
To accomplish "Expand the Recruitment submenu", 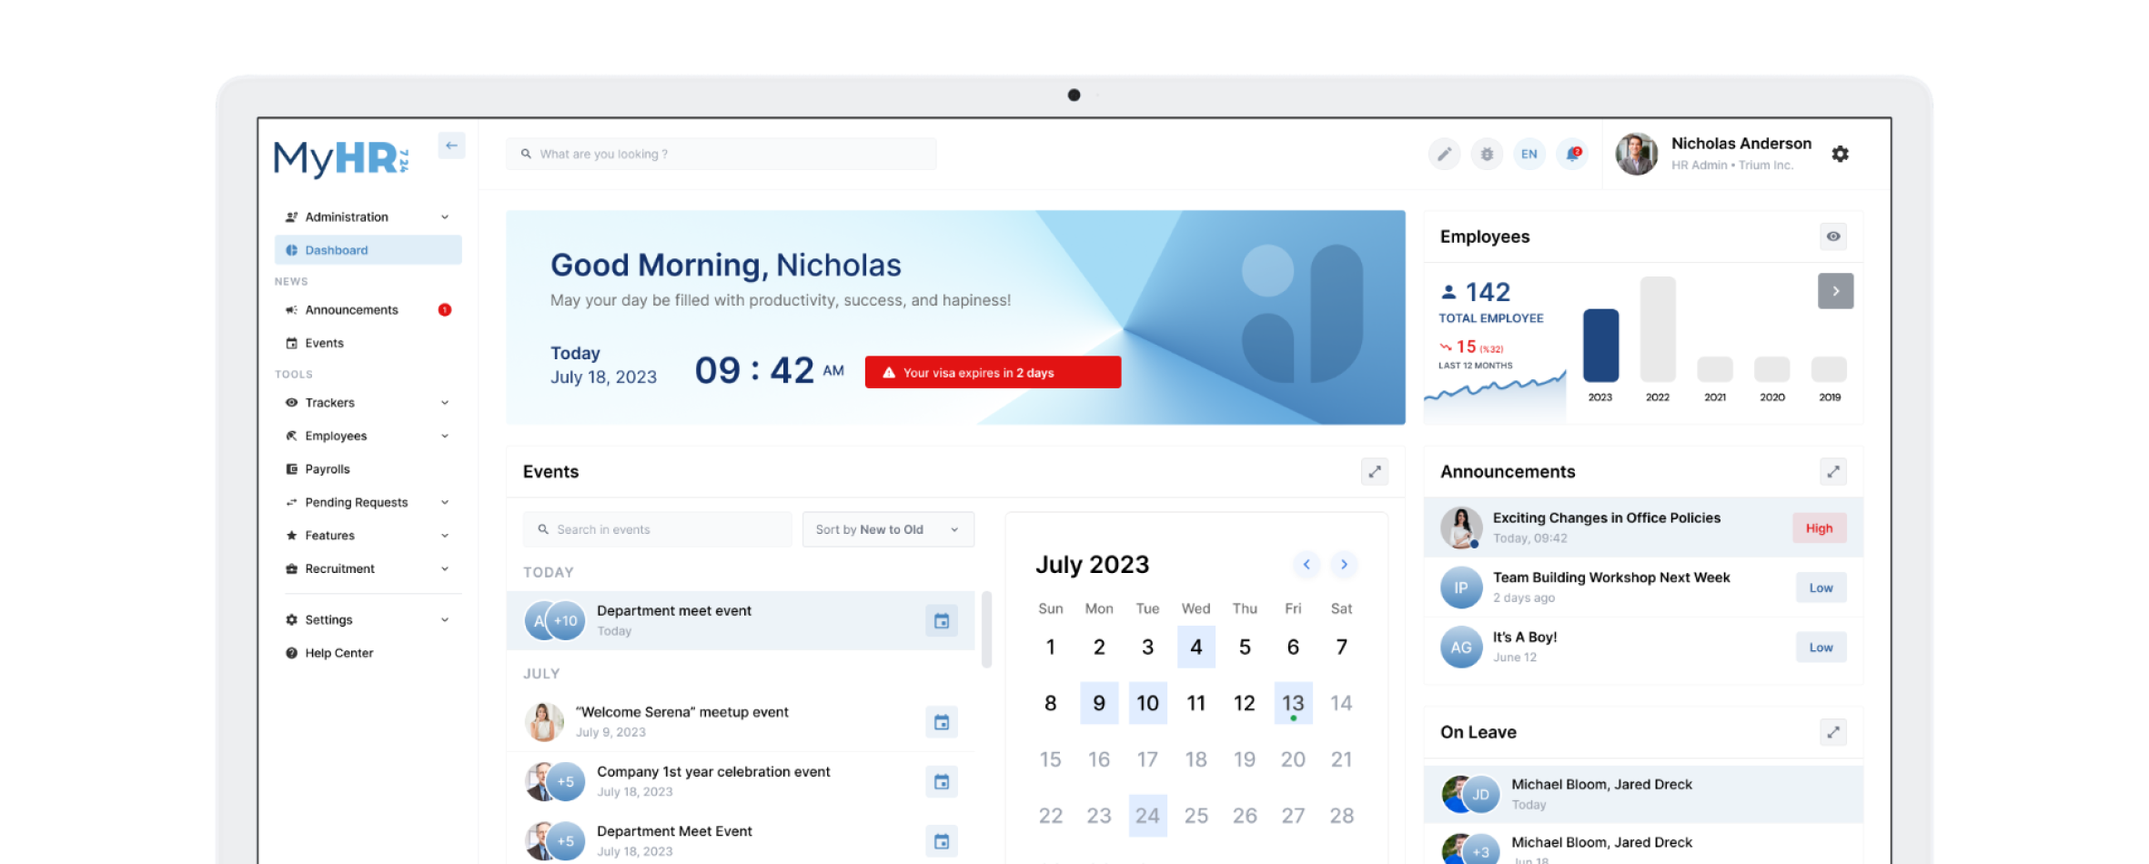I will [x=368, y=568].
